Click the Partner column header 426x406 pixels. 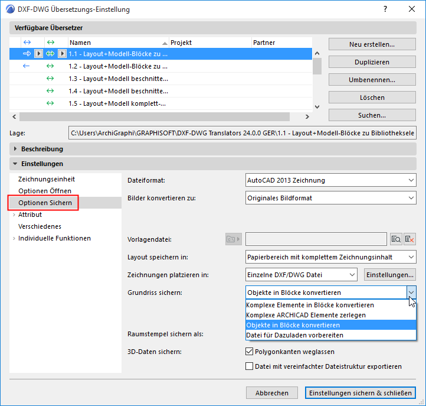281,43
